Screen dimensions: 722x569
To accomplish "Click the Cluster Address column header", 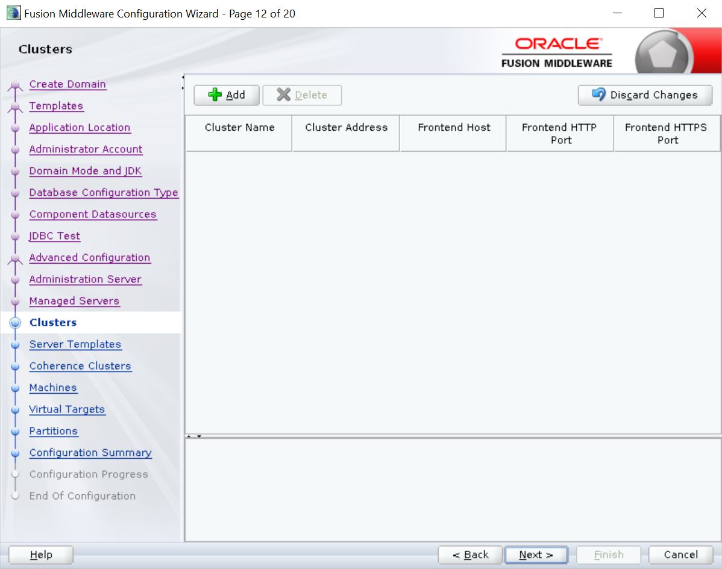I will 346,134.
